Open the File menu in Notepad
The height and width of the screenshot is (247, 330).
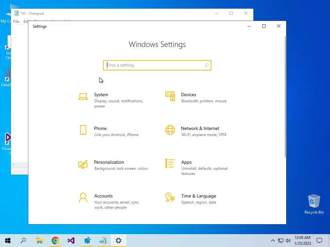[x=16, y=22]
